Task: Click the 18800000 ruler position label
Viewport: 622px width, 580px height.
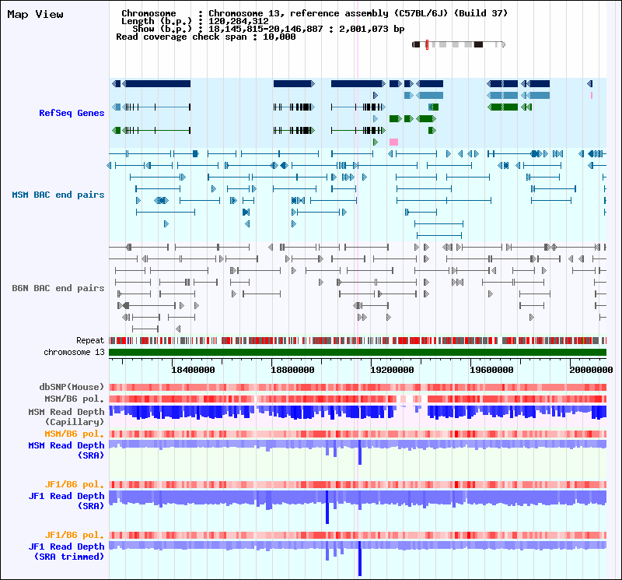Action: point(292,371)
